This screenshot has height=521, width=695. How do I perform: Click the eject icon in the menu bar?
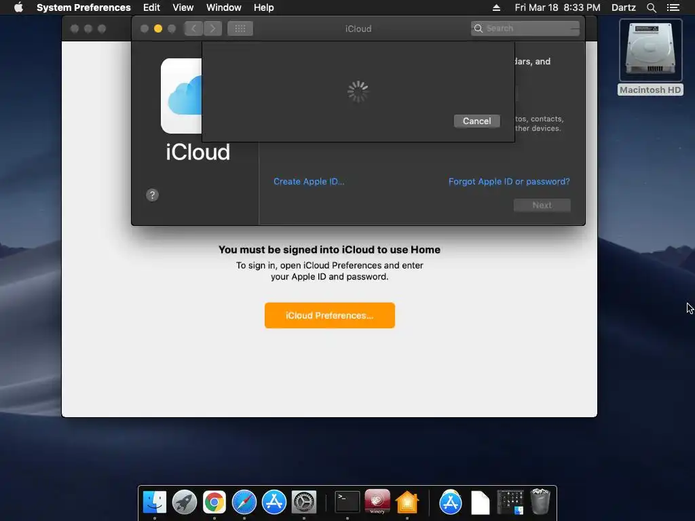point(496,7)
